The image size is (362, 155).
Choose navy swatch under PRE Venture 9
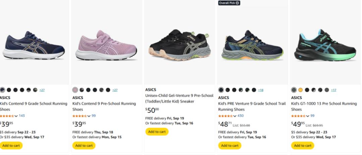tap(221, 90)
